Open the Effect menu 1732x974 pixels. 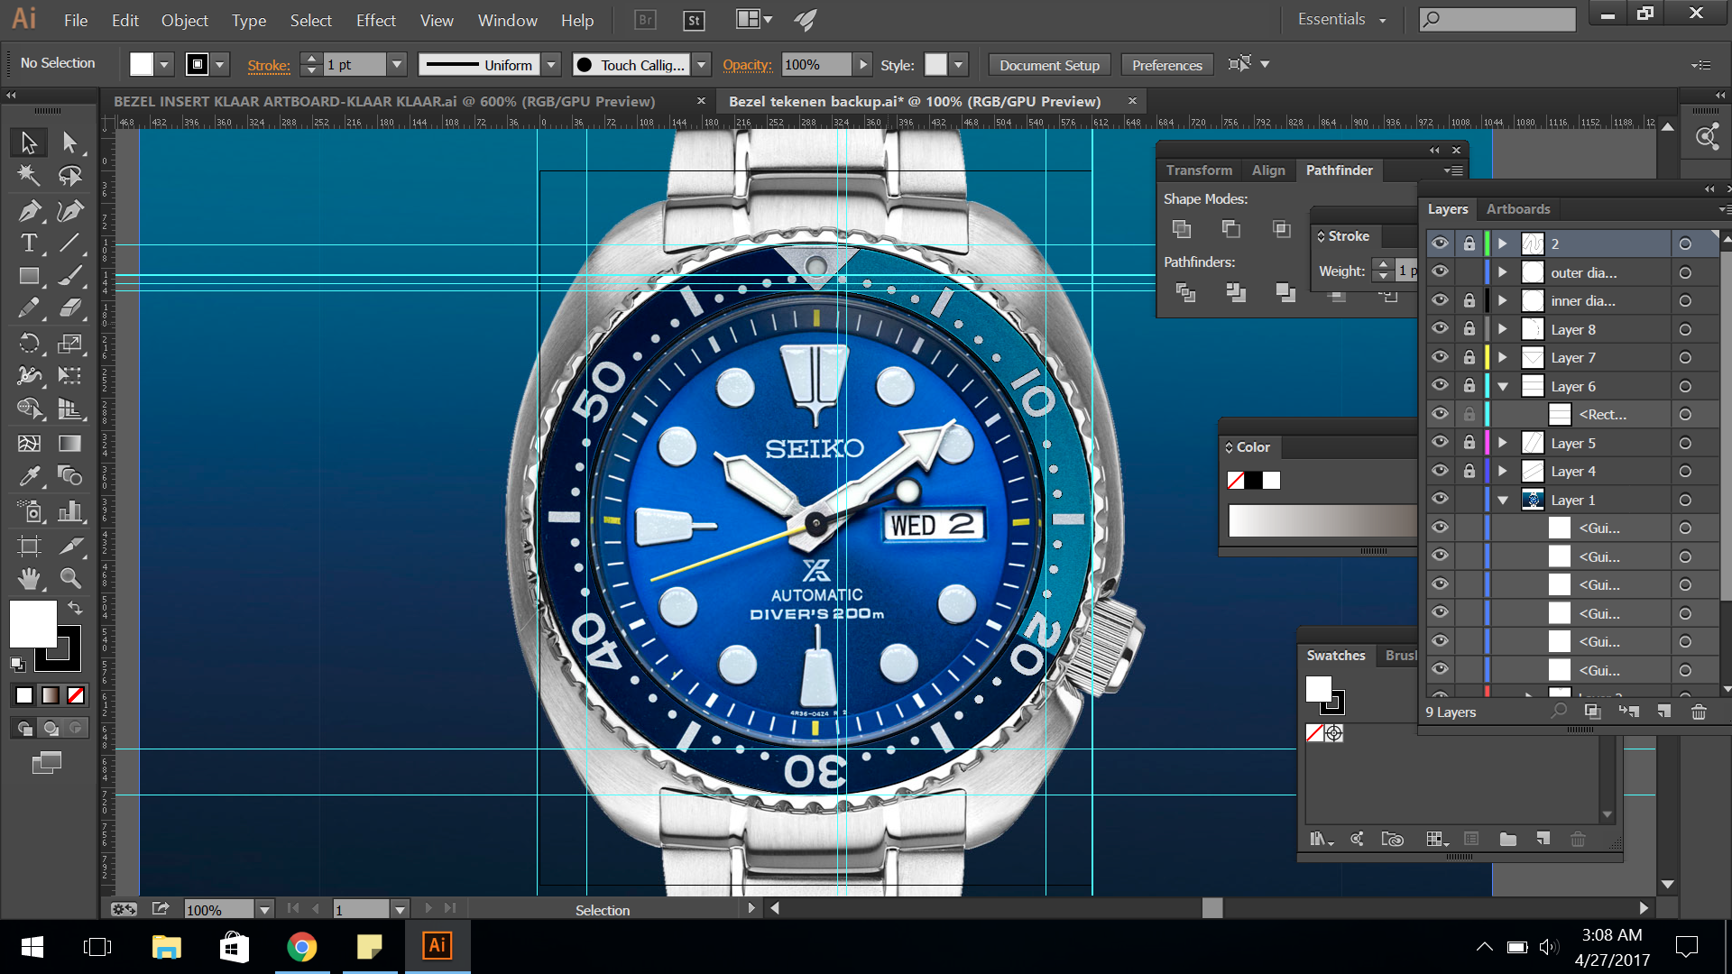375,20
